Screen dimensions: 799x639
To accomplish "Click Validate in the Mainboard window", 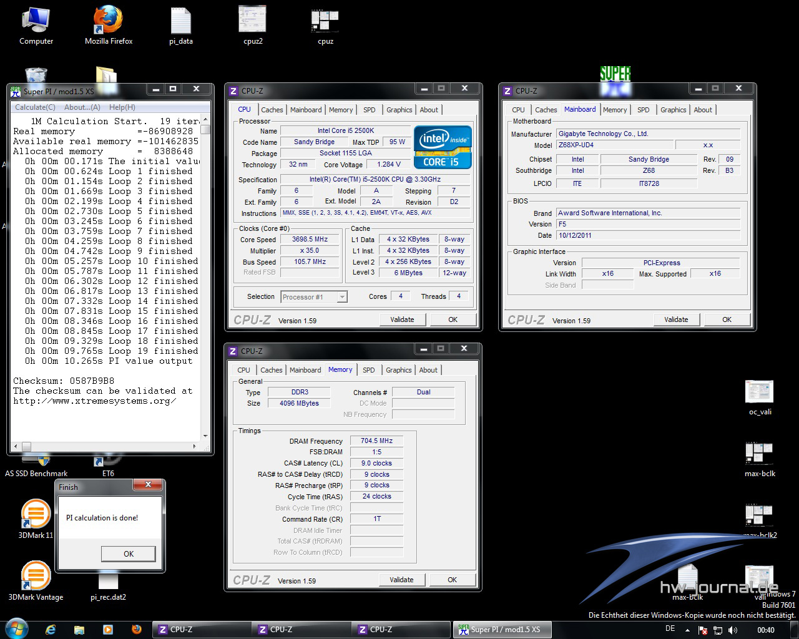I will tap(676, 319).
